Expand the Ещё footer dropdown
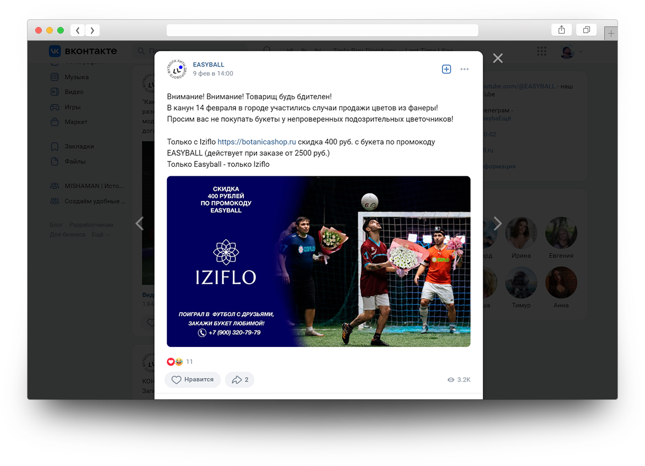645x466 pixels. [101, 234]
